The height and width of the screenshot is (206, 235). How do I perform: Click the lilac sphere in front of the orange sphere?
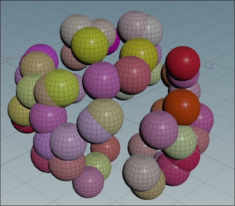click(159, 130)
